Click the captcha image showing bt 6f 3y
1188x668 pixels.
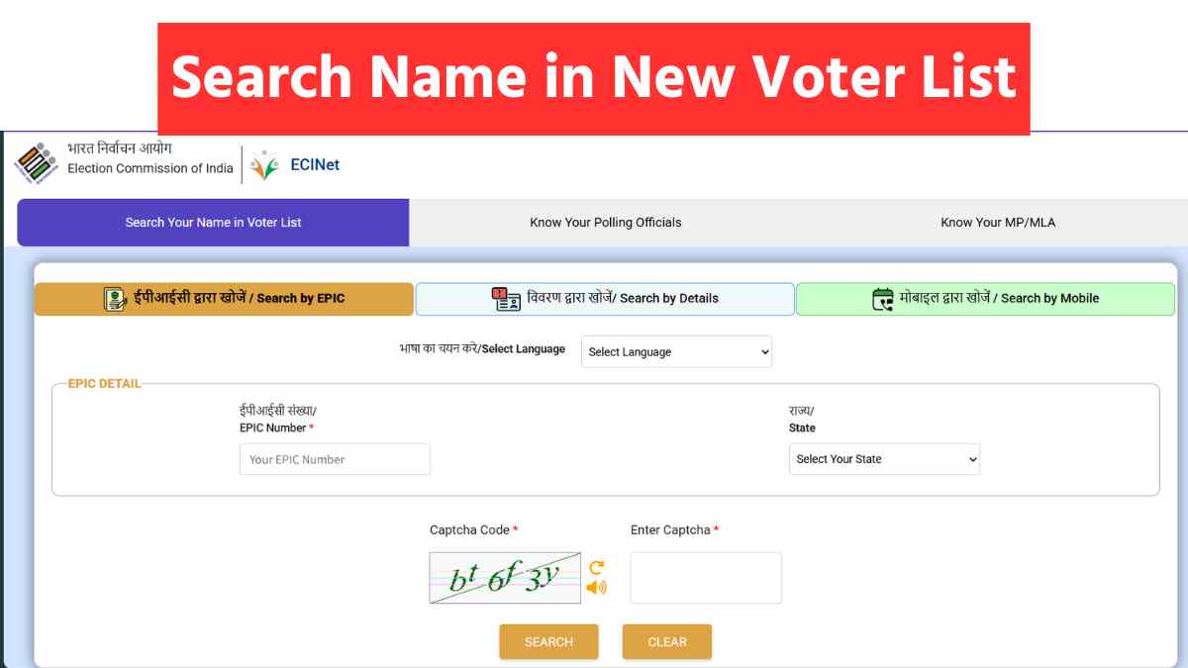[x=507, y=577]
